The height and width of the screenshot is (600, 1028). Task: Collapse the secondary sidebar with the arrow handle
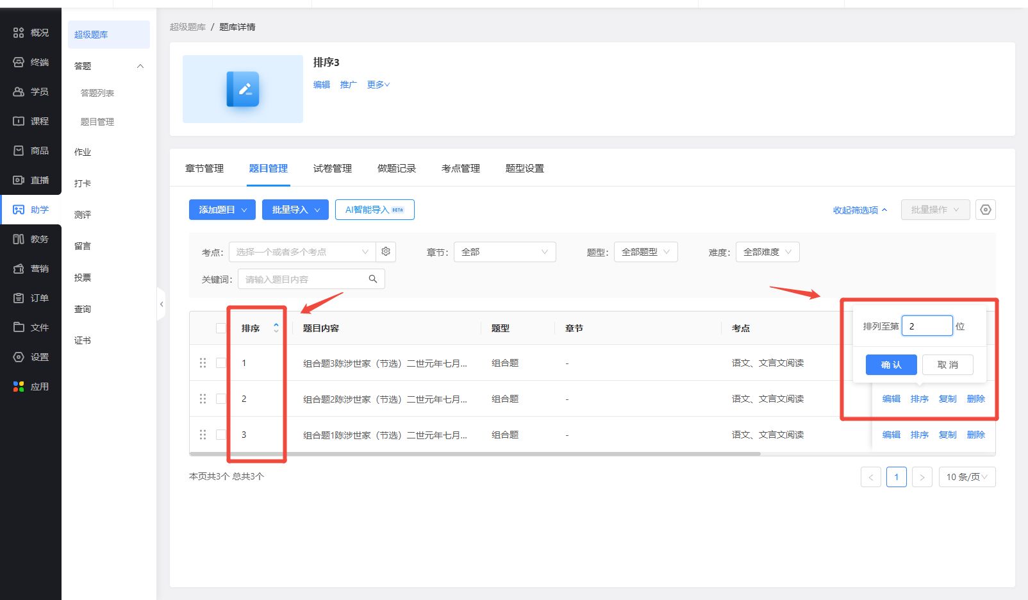pyautogui.click(x=162, y=304)
